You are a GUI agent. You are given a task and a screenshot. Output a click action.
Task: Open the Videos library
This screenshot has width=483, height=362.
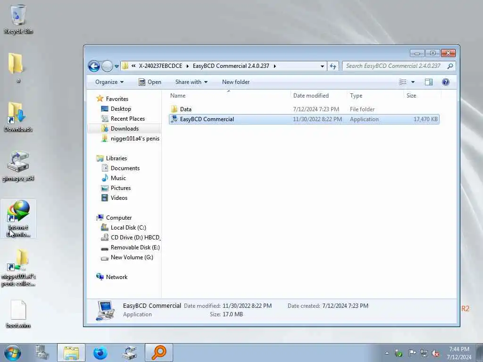[114, 197]
